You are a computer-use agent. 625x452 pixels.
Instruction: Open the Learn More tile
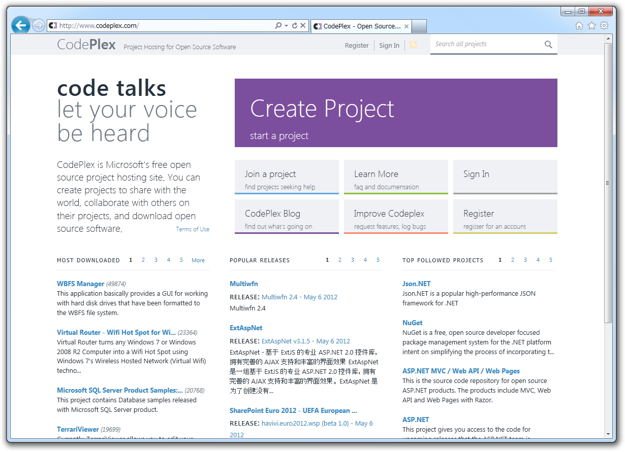[396, 177]
